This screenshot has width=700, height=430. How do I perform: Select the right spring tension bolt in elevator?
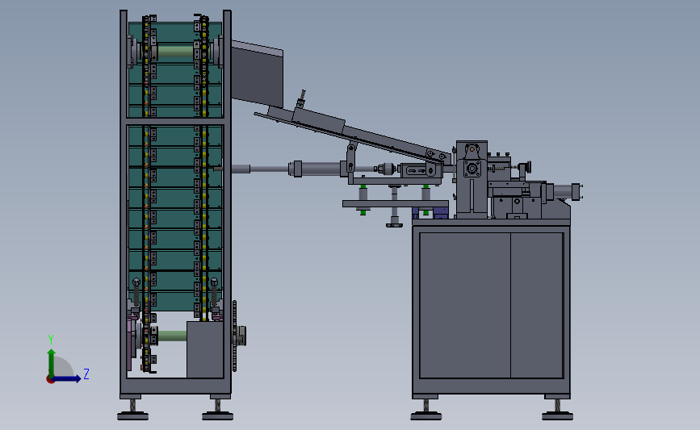[214, 293]
